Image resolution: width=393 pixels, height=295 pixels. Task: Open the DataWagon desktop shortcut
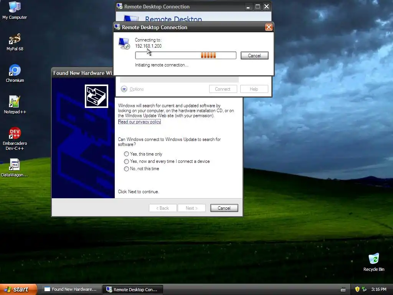click(15, 167)
